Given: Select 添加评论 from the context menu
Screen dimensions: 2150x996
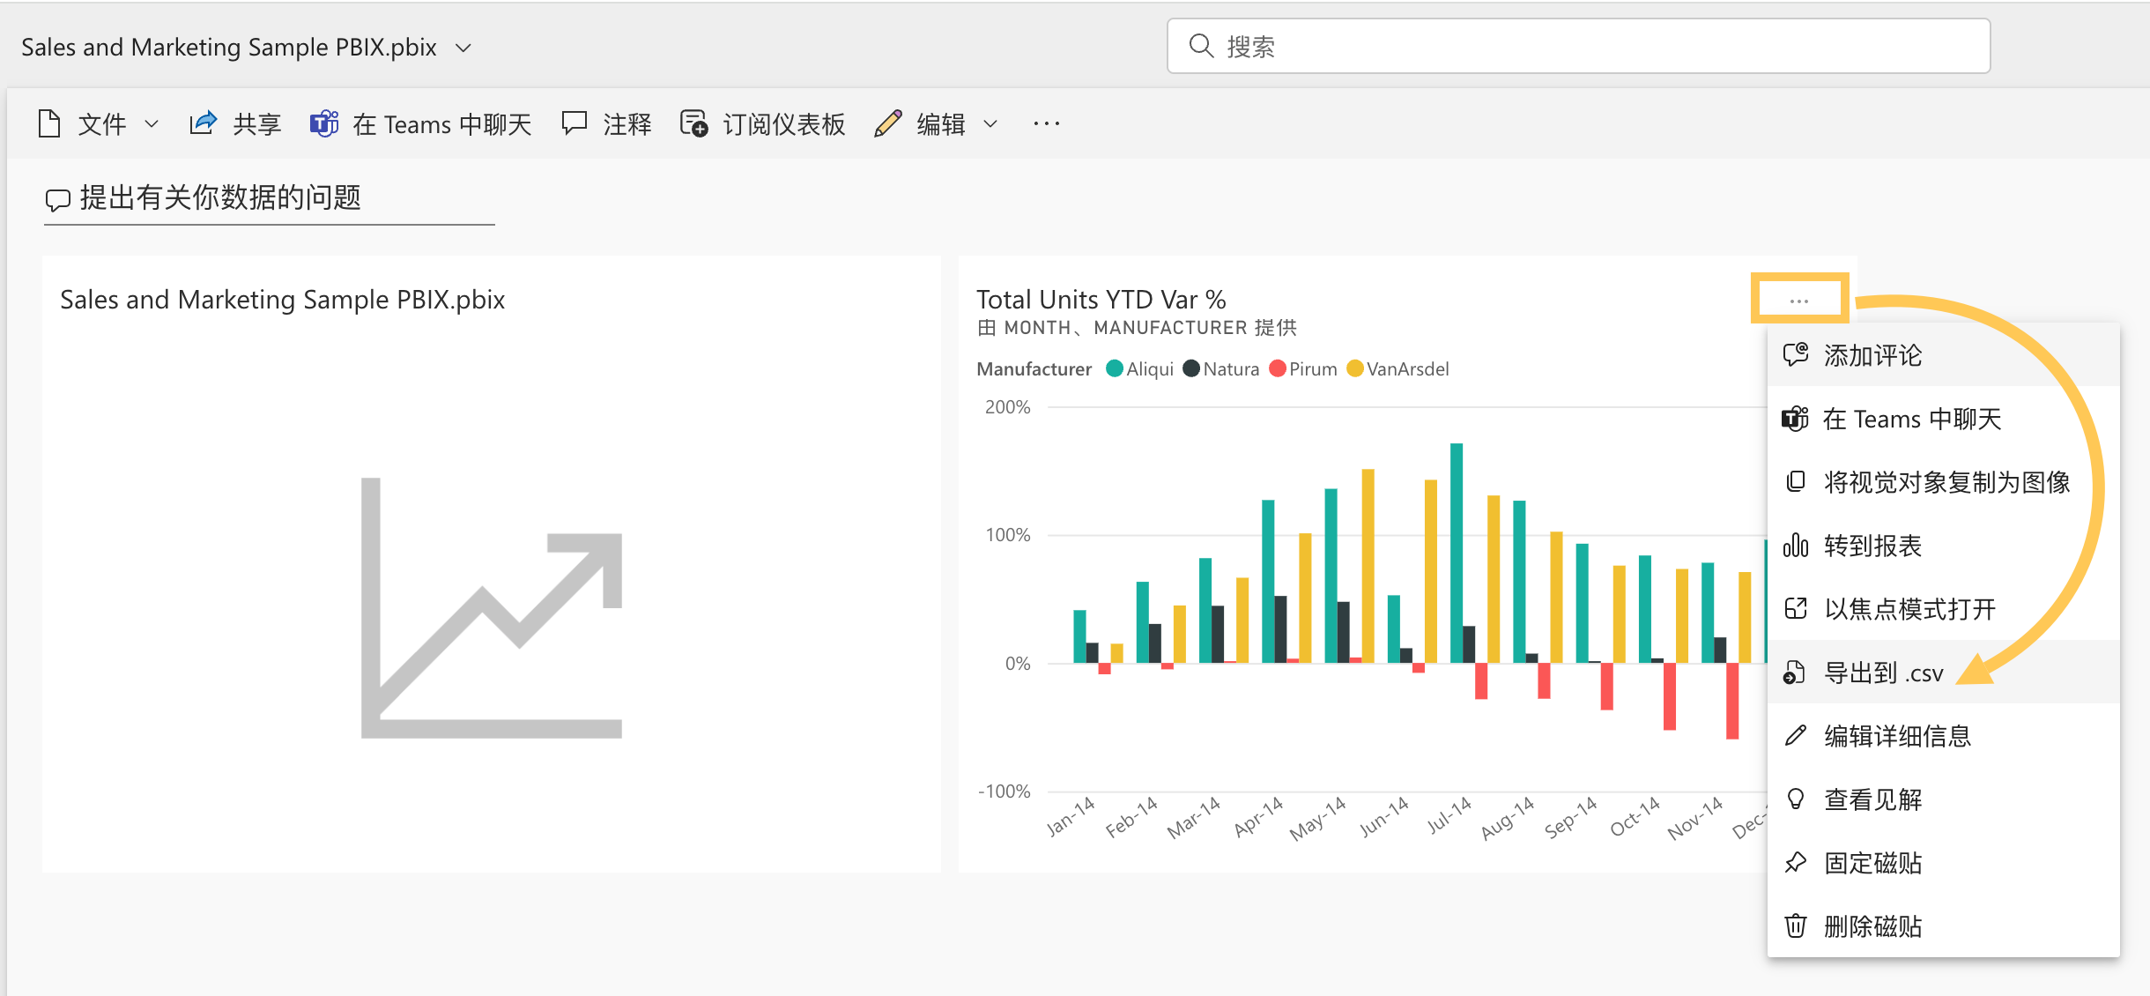Looking at the screenshot, I should point(1943,355).
